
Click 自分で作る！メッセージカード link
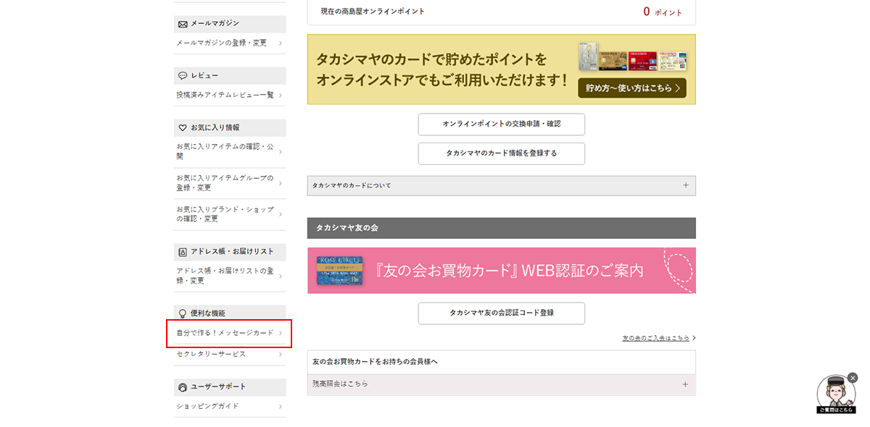click(230, 333)
